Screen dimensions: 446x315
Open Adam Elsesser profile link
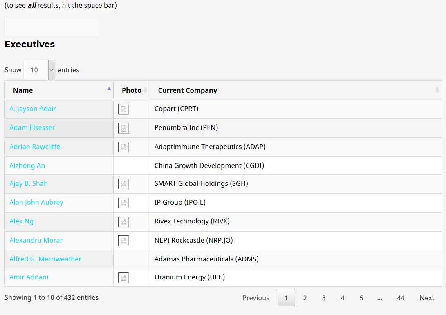(32, 127)
